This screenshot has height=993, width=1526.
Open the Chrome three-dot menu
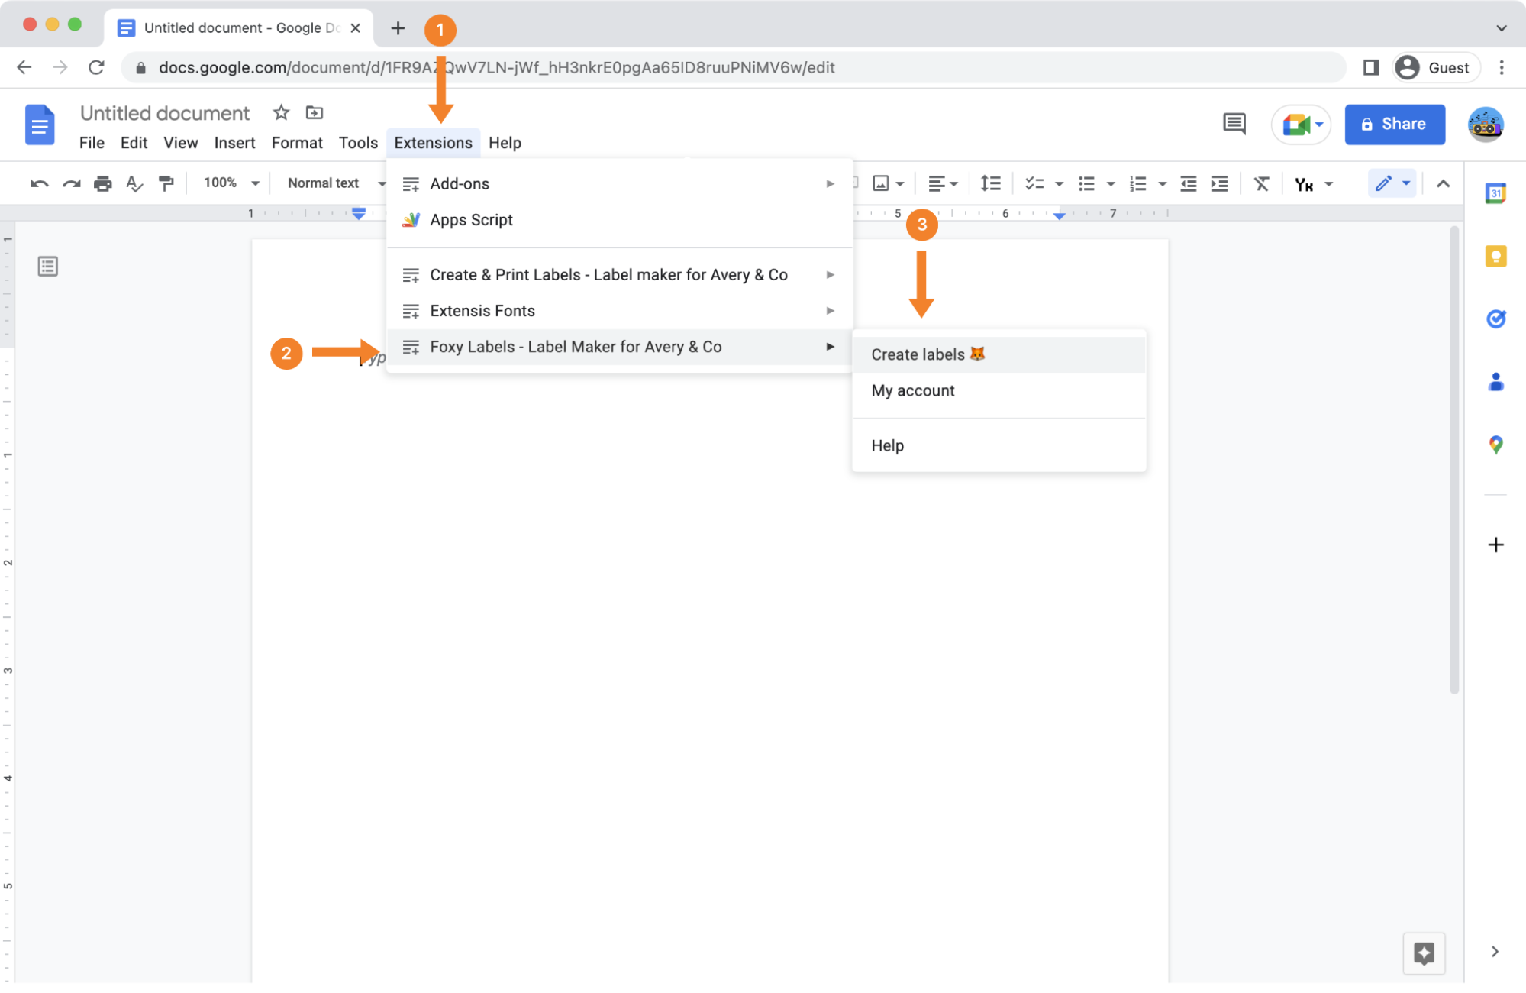1501,68
